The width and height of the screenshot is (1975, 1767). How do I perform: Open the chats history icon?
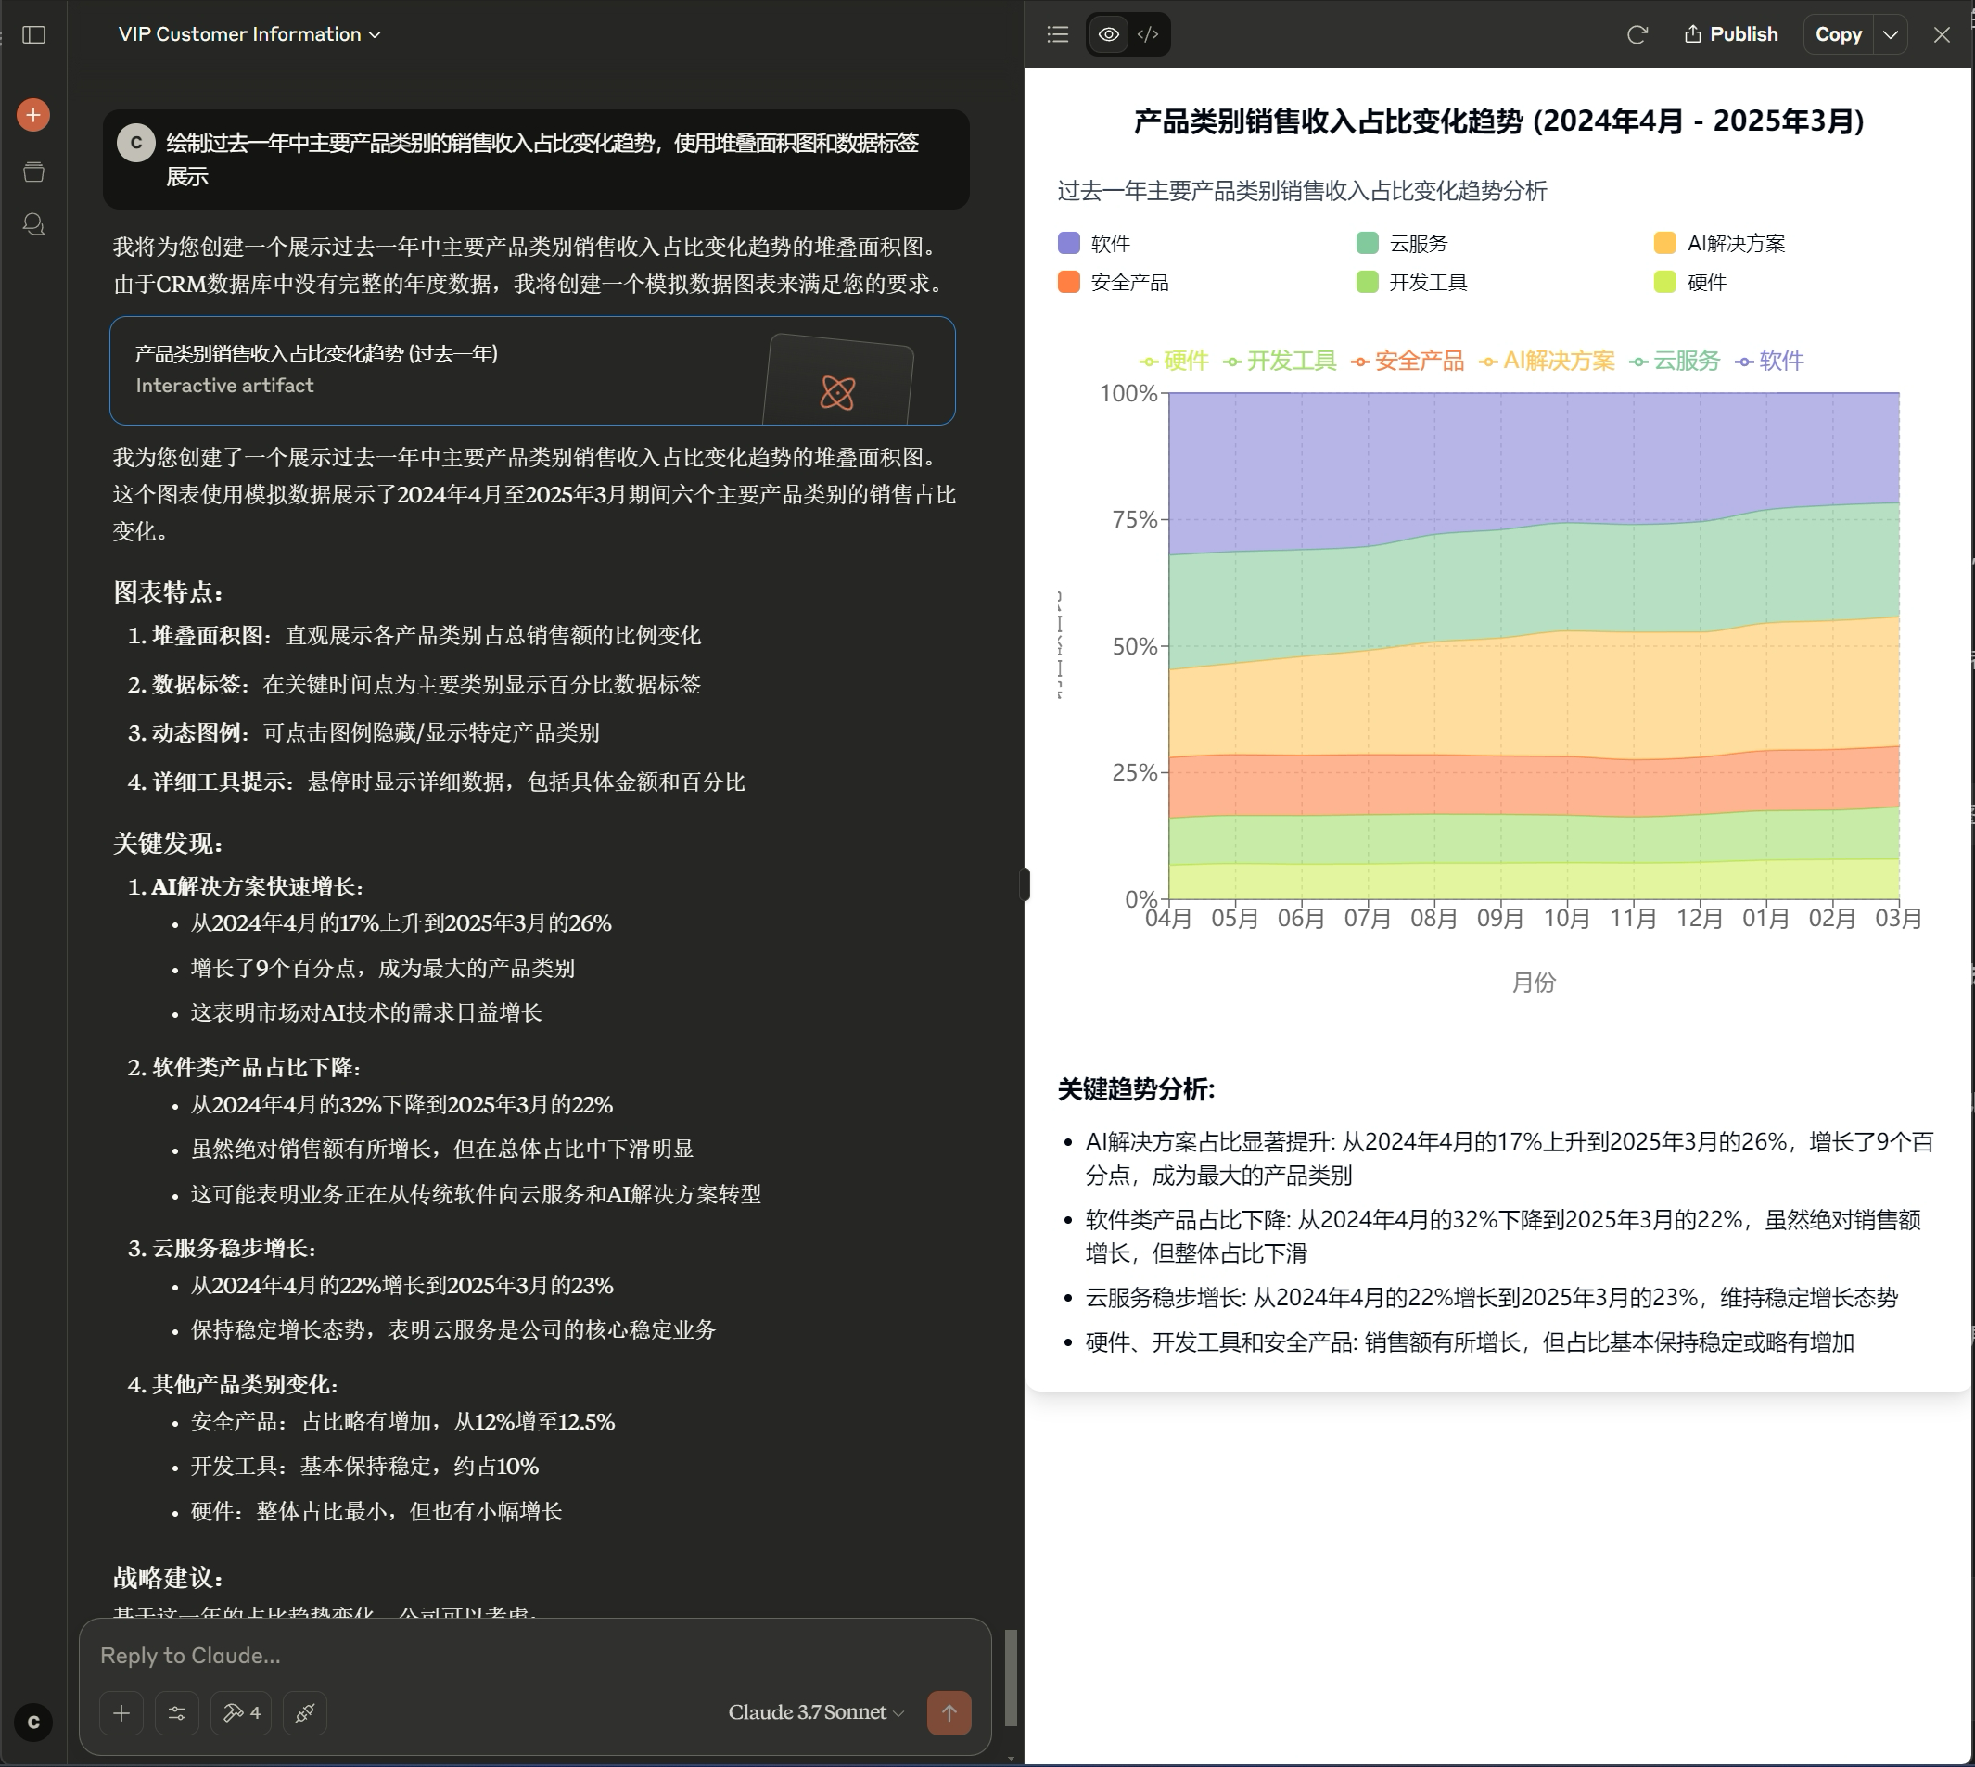[34, 225]
